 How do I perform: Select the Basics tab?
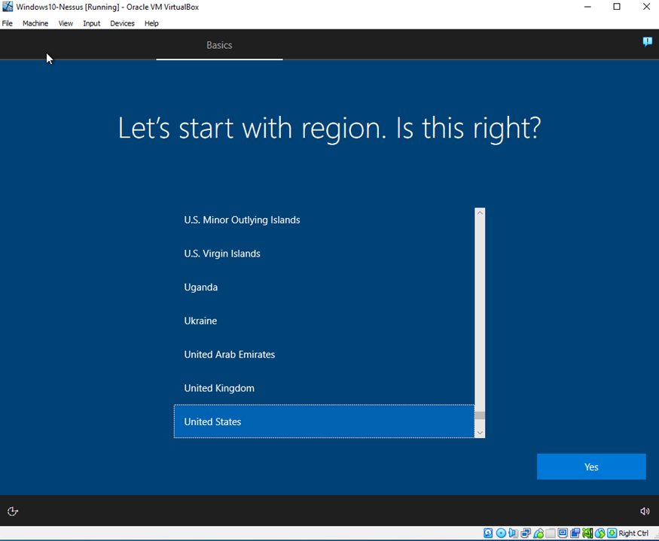(219, 45)
